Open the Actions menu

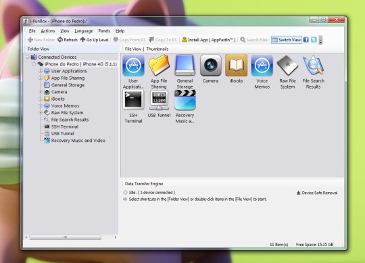[x=48, y=31]
